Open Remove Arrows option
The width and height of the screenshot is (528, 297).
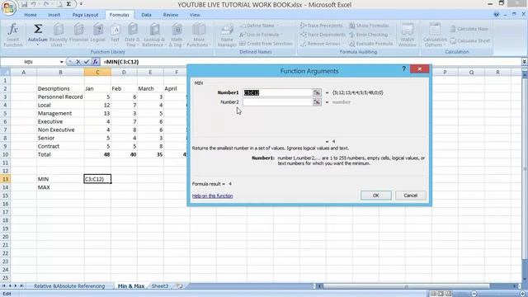tap(322, 44)
